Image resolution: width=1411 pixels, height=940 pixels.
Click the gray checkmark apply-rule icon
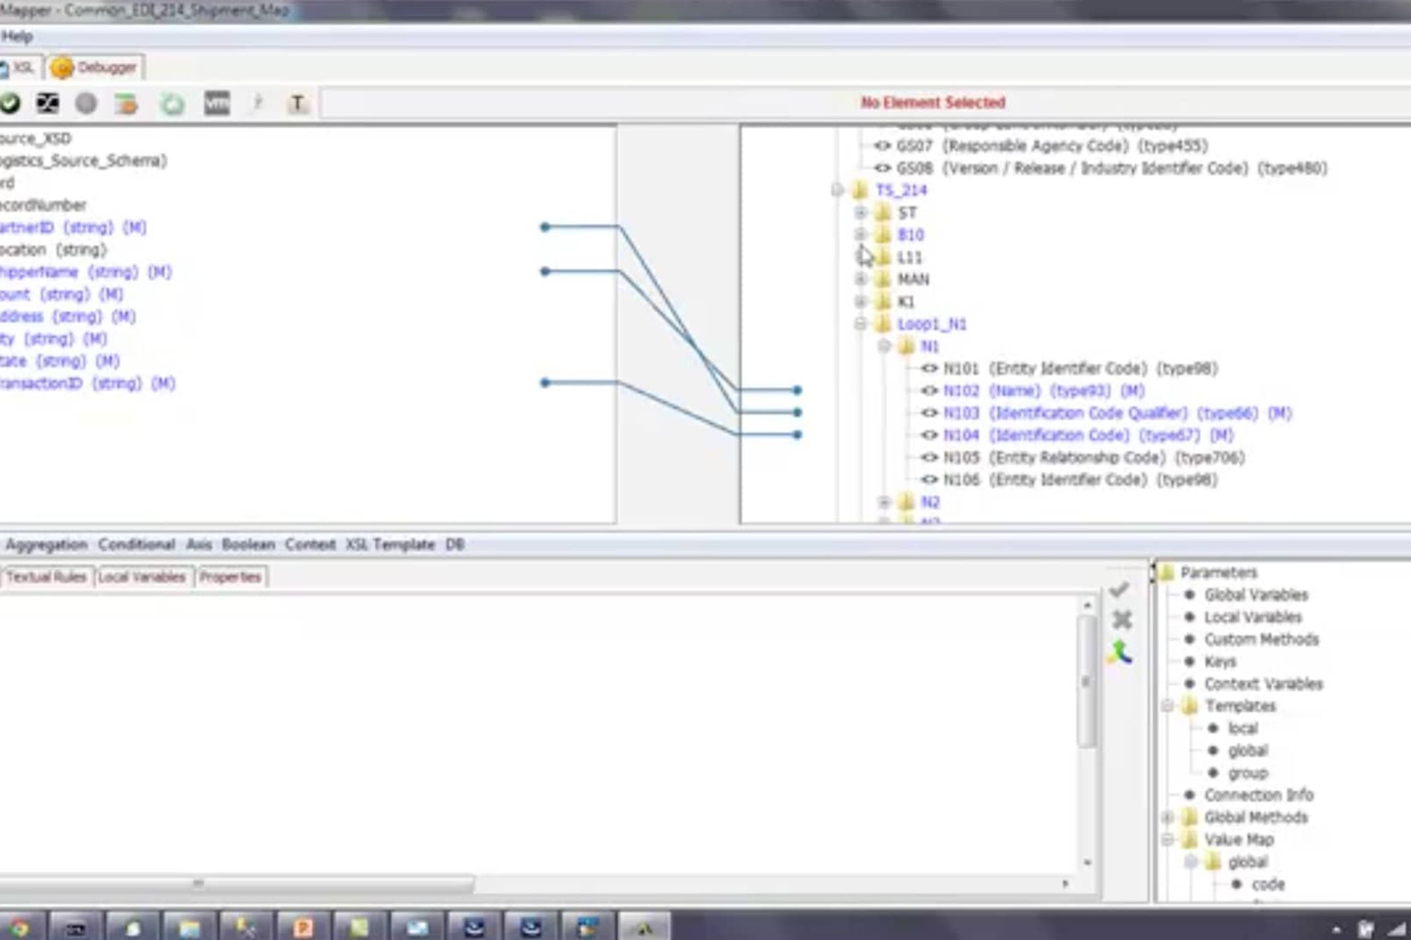pyautogui.click(x=1118, y=590)
